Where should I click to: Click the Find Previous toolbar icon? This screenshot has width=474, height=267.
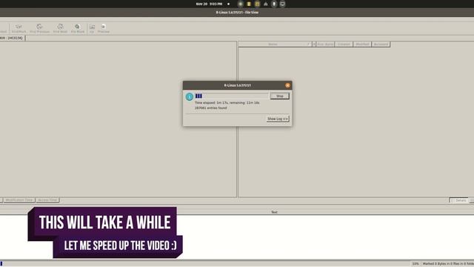(39, 28)
